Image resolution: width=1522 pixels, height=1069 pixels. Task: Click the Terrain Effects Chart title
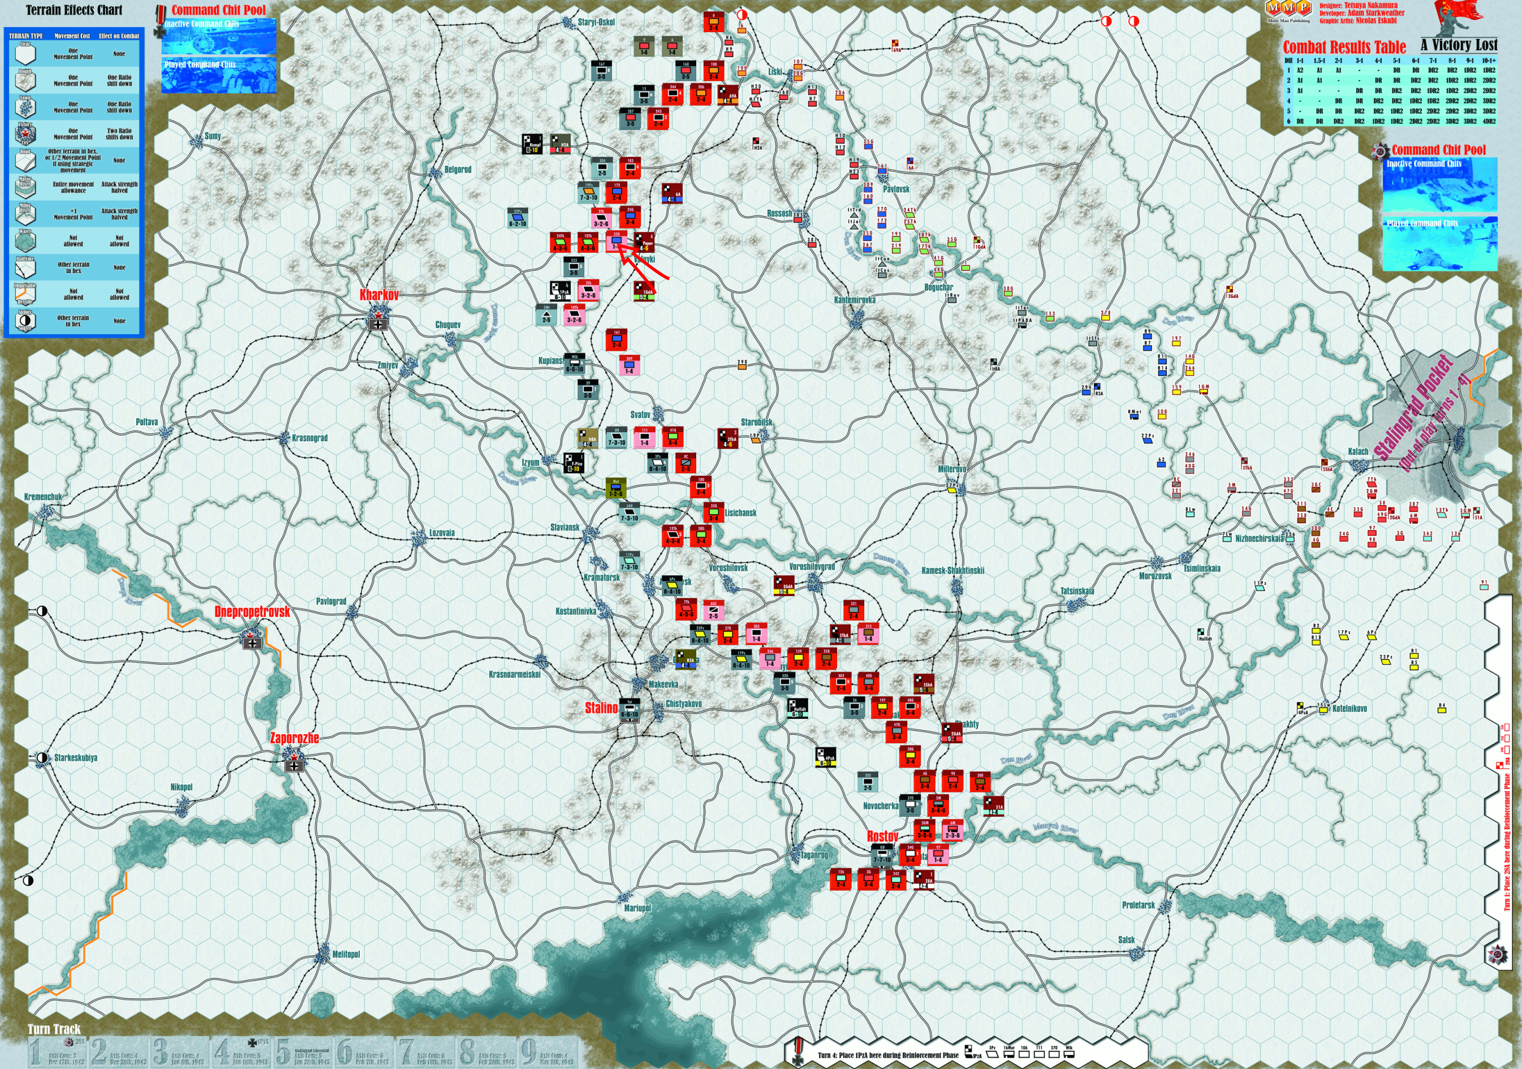pyautogui.click(x=74, y=10)
